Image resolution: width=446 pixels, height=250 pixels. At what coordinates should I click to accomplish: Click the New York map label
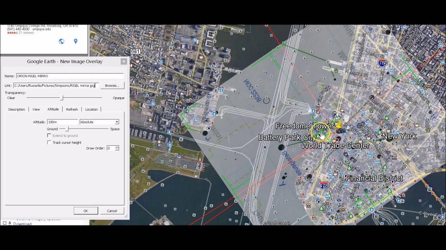pos(399,136)
